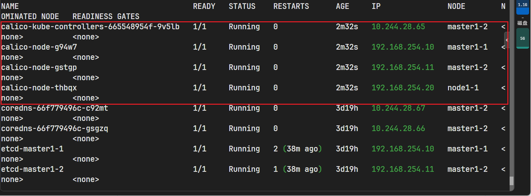Click the restart count for etcd-master1-2
This screenshot has width=531, height=196.
tap(276, 169)
